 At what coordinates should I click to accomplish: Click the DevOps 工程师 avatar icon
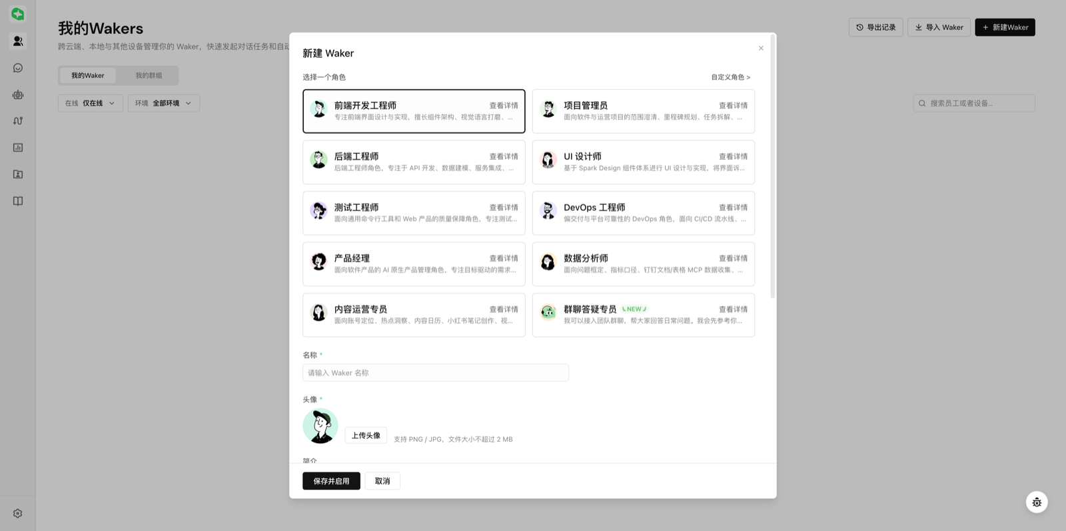click(548, 210)
